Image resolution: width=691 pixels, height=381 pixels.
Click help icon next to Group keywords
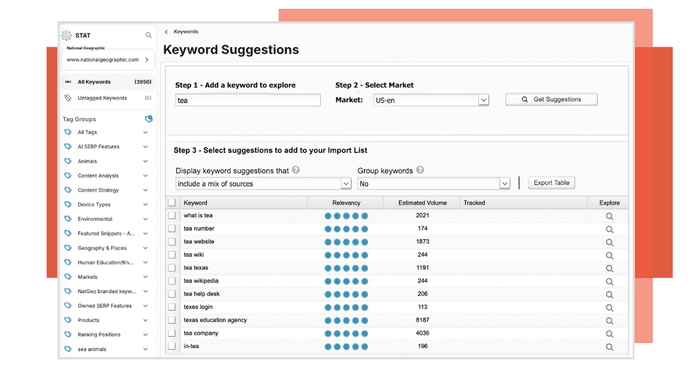pos(420,171)
